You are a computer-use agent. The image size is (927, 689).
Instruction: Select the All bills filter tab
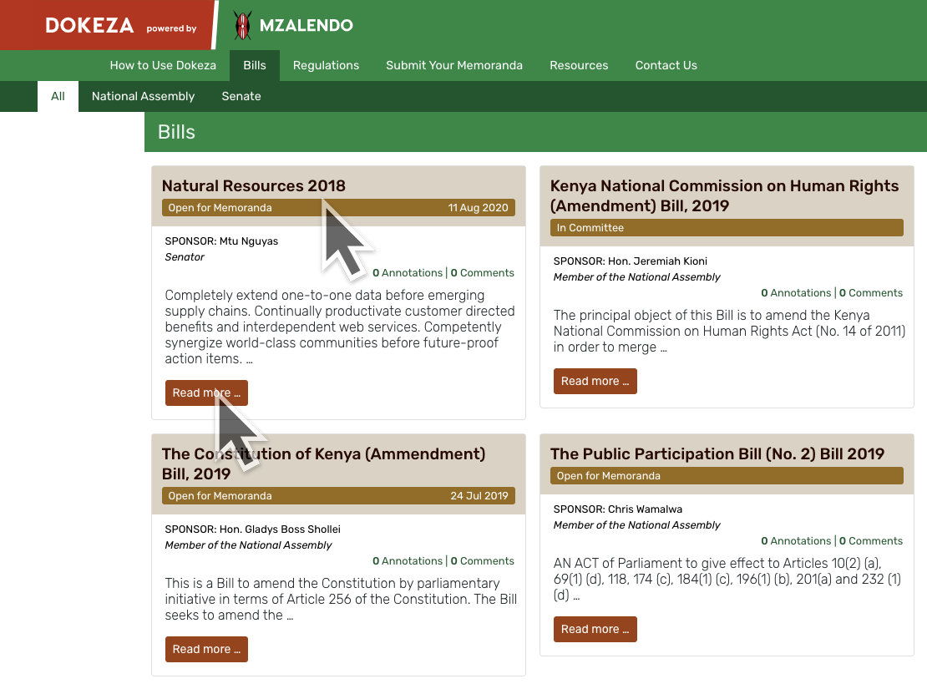(58, 96)
